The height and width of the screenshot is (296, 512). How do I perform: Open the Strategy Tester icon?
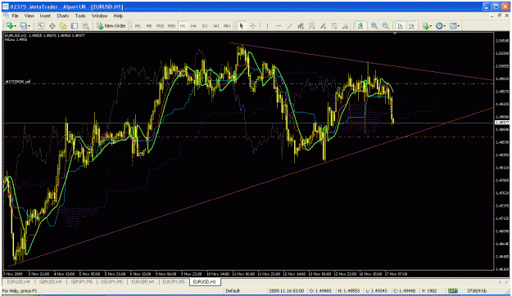(x=85, y=25)
